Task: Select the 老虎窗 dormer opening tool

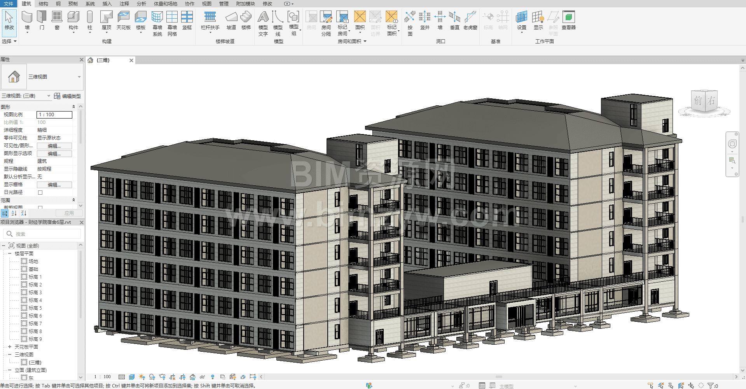Action: (470, 20)
